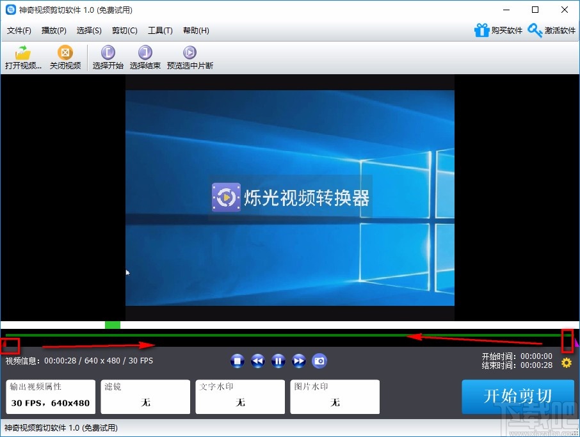Image resolution: width=580 pixels, height=437 pixels.
Task: Open the 剪切(C) menu
Action: point(125,31)
